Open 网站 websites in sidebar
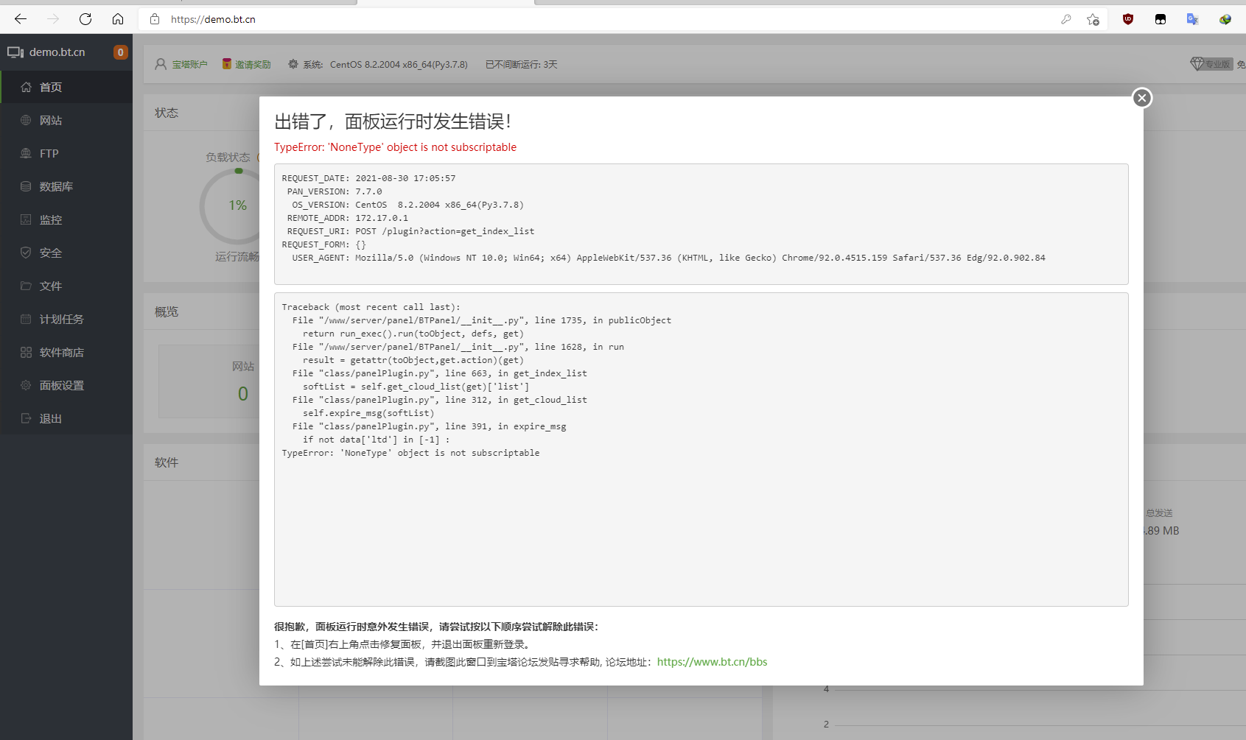The image size is (1246, 740). point(66,120)
